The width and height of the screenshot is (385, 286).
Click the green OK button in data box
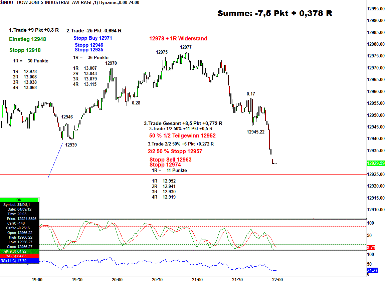(19, 200)
